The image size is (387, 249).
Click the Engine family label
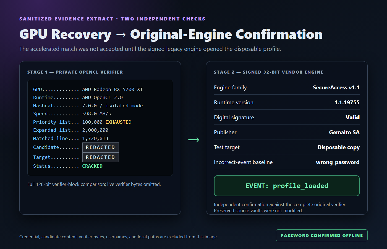coord(230,87)
